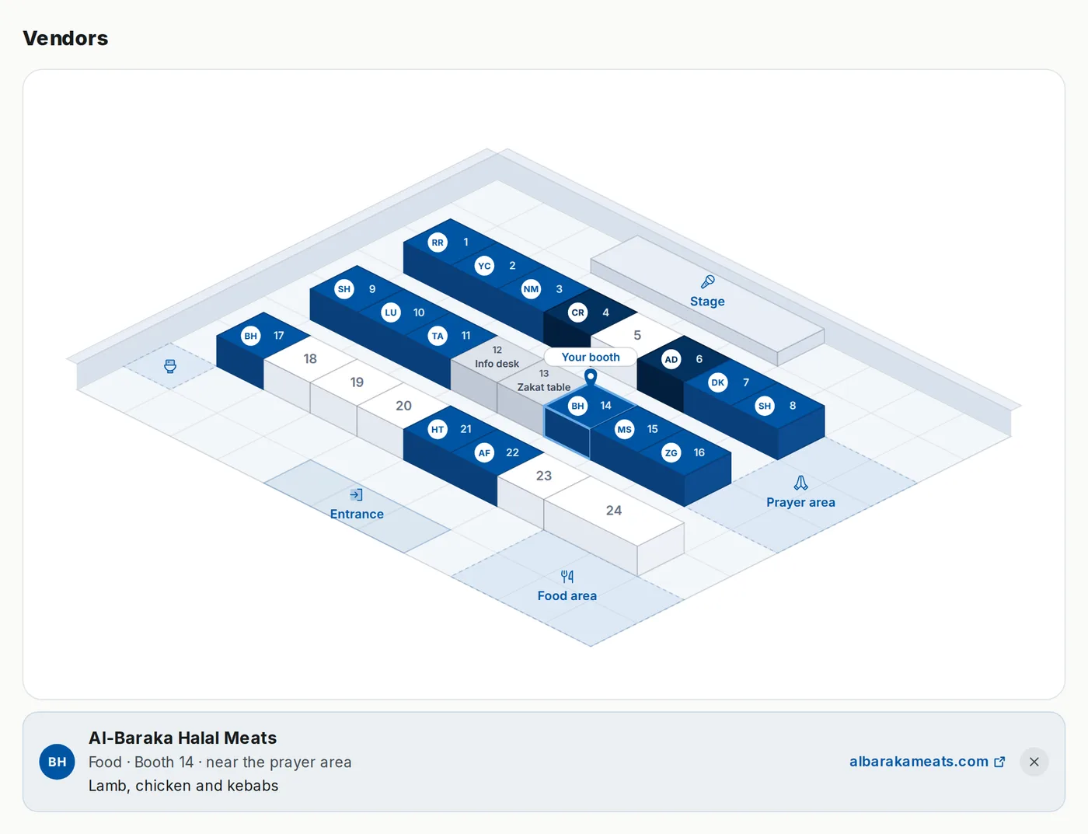Select the Info desk booth 12
Viewport: 1088px width, 834px height.
[497, 358]
